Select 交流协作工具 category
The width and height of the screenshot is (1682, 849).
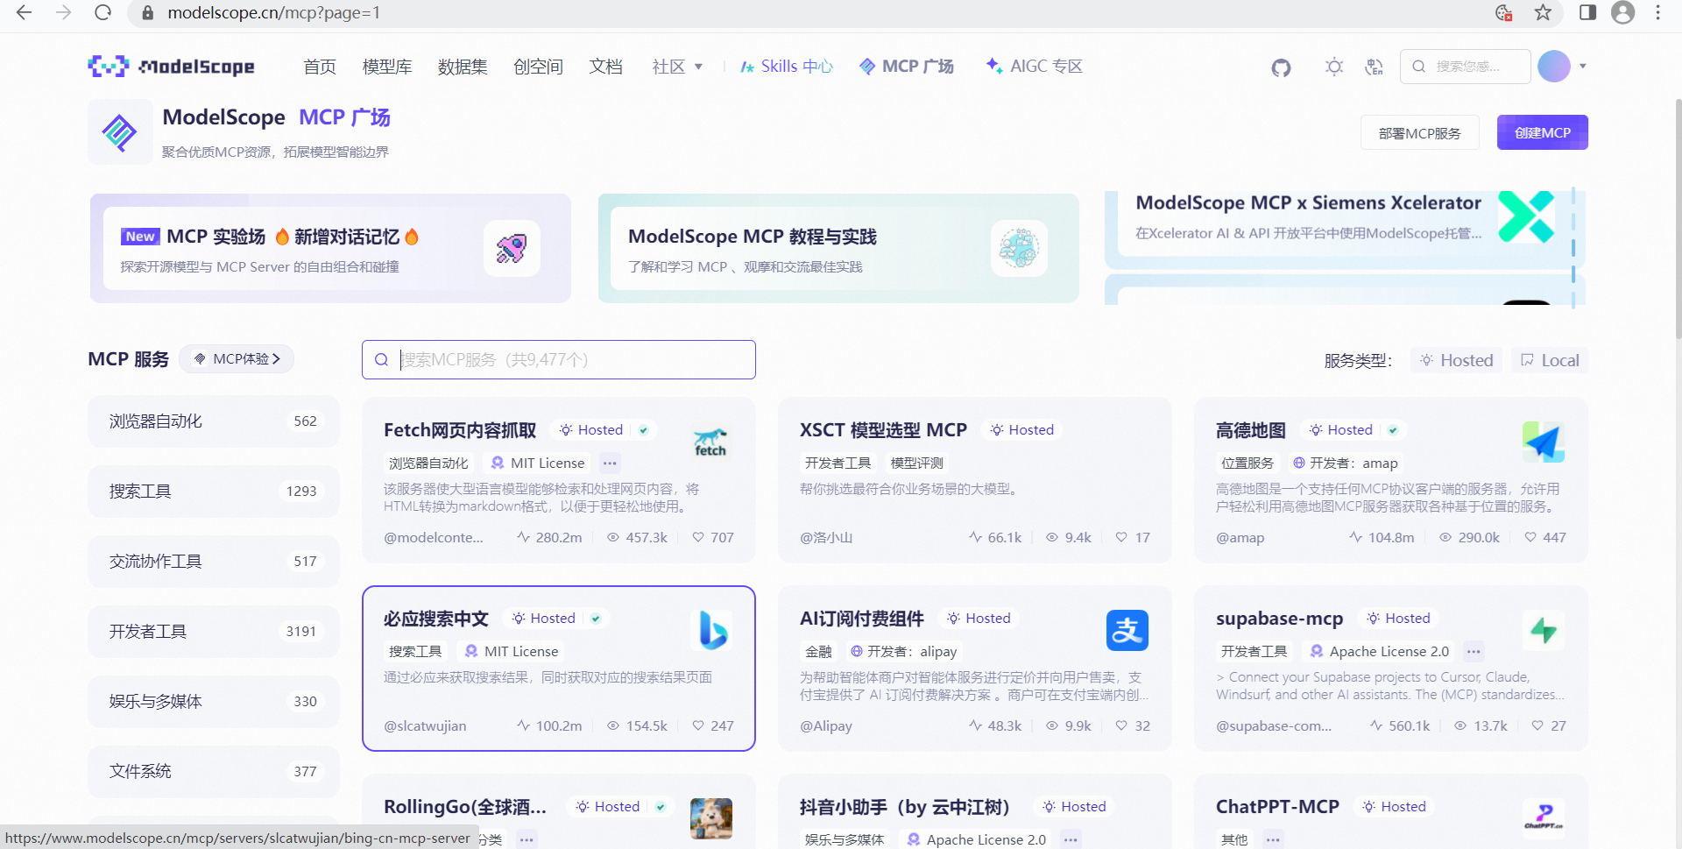[214, 562]
